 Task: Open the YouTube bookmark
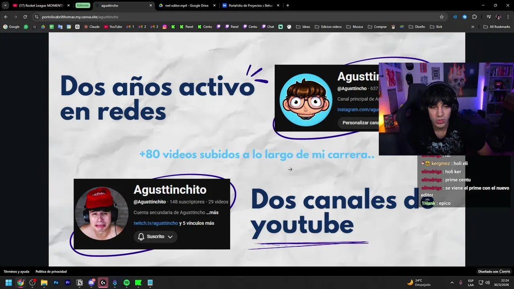[113, 27]
